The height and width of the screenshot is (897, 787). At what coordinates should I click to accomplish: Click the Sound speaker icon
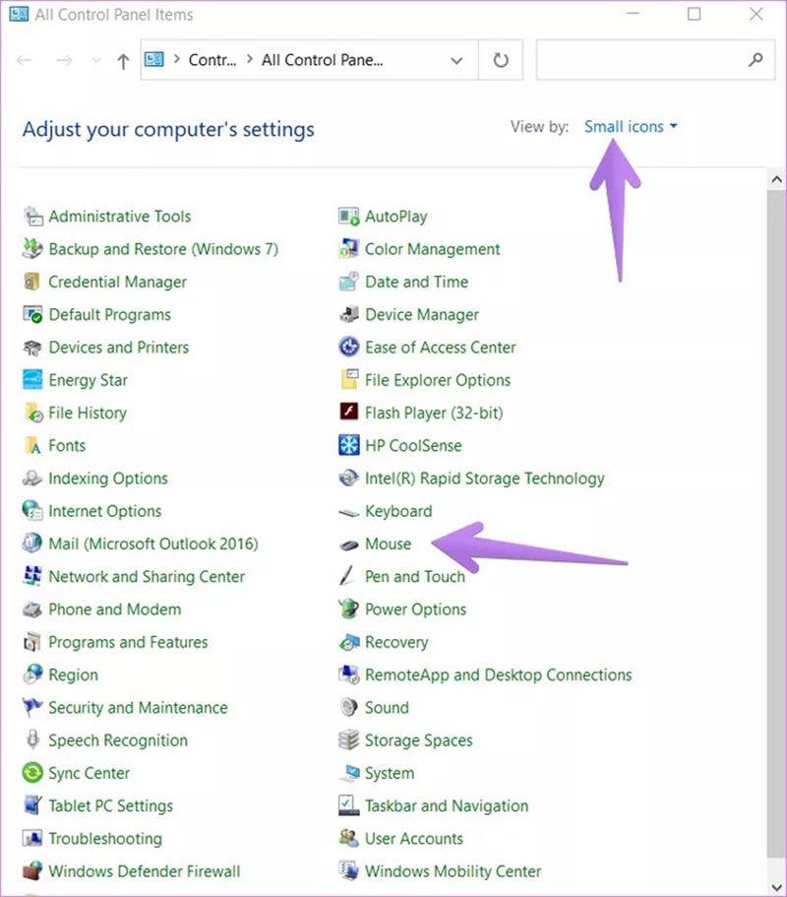348,708
